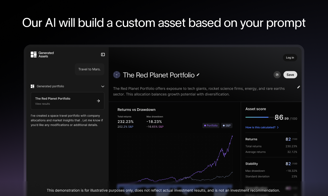Click the portfolio avatar icon beside title
Image resolution: width=328 pixels, height=196 pixels.
pos(117,75)
